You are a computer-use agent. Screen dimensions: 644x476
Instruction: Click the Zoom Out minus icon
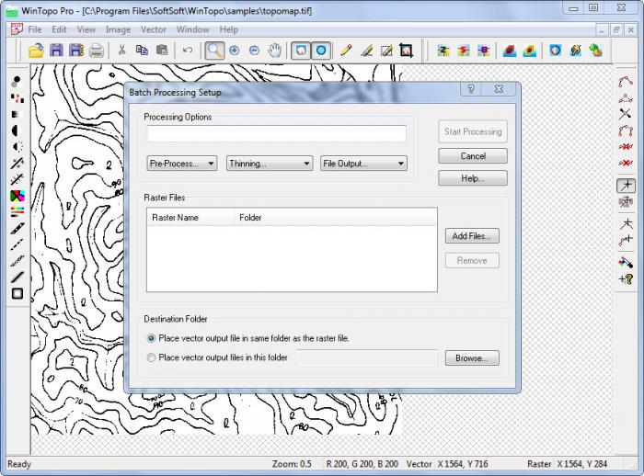[x=255, y=51]
